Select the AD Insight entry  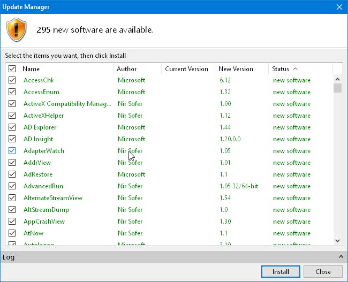(39, 139)
